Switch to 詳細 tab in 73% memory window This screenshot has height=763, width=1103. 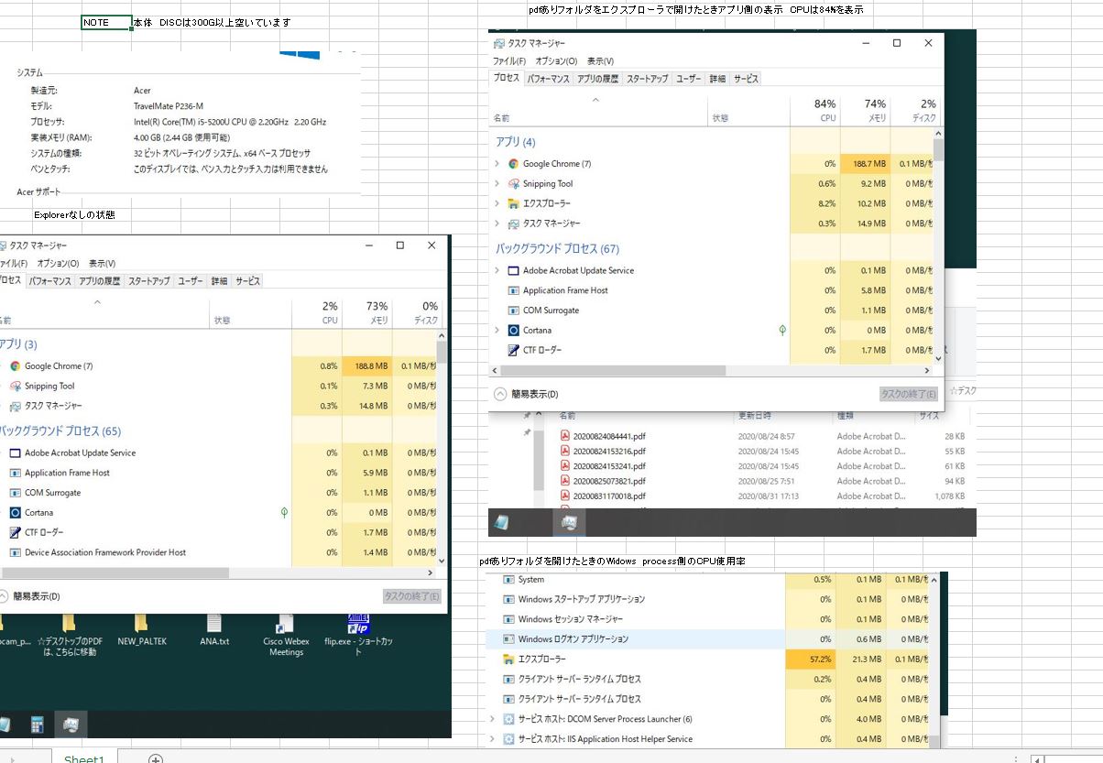click(219, 281)
